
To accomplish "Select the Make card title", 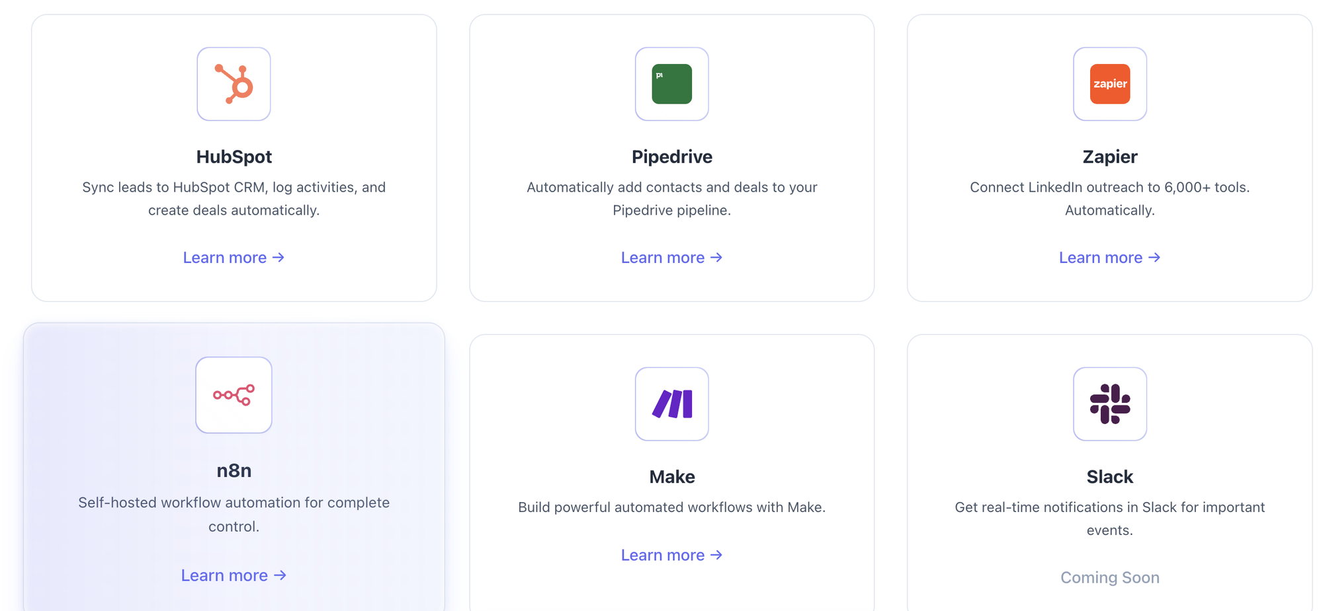I will pos(671,476).
